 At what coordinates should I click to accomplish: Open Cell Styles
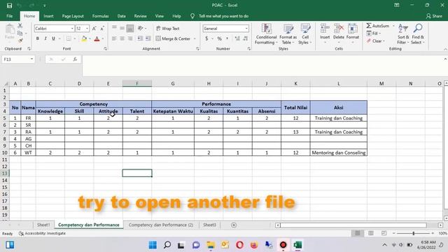(305, 34)
